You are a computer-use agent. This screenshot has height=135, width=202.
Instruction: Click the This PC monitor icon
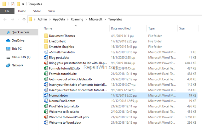tap(8, 49)
